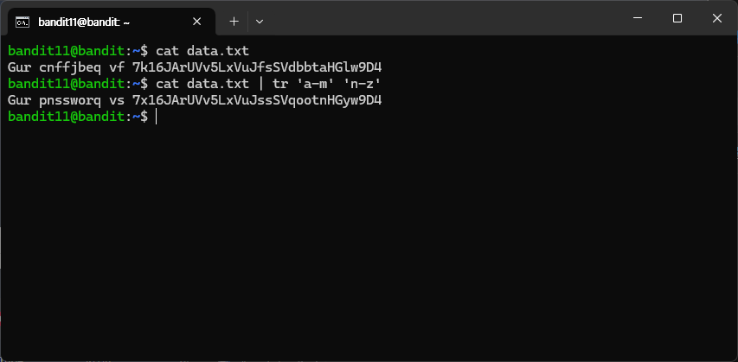Open a new tab with the plus icon

[x=234, y=21]
